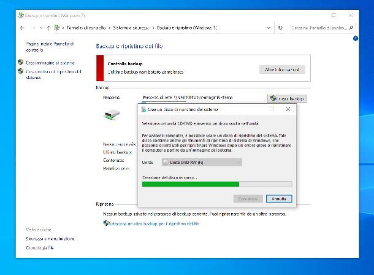Image resolution: width=374 pixels, height=275 pixels.
Task: Click 'Seleziona un altro backup per il ripristino dei file'
Action: click(154, 223)
